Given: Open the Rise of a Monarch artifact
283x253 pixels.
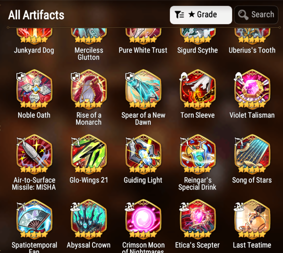Looking at the screenshot, I should pos(89,89).
